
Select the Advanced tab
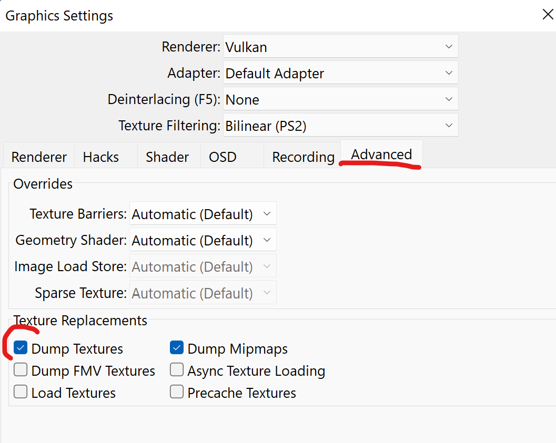[381, 154]
